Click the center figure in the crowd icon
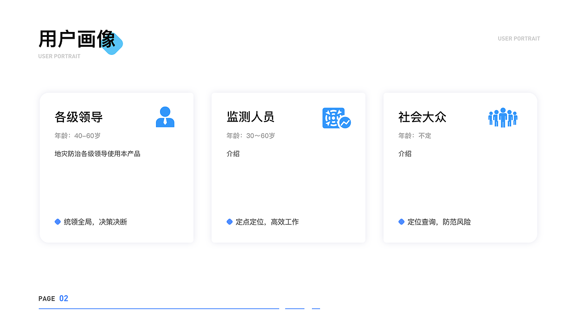 [503, 118]
